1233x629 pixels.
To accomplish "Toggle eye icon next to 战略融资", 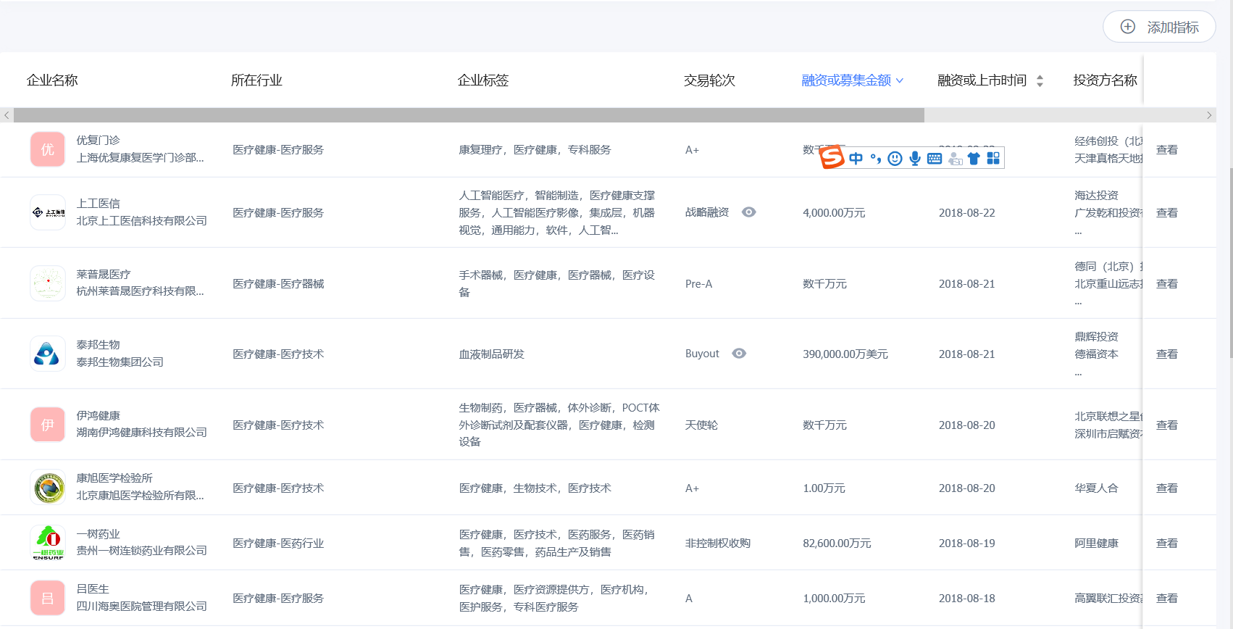I will [x=749, y=212].
